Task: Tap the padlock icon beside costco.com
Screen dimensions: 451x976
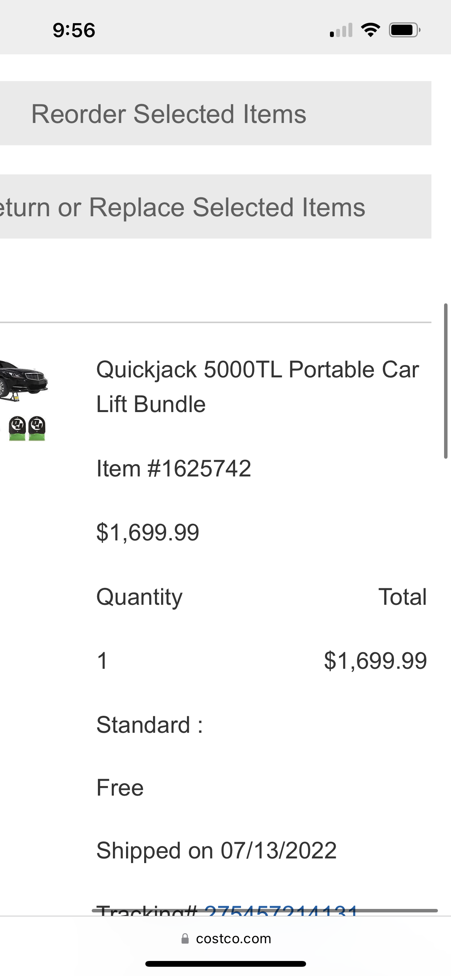Action: point(185,939)
